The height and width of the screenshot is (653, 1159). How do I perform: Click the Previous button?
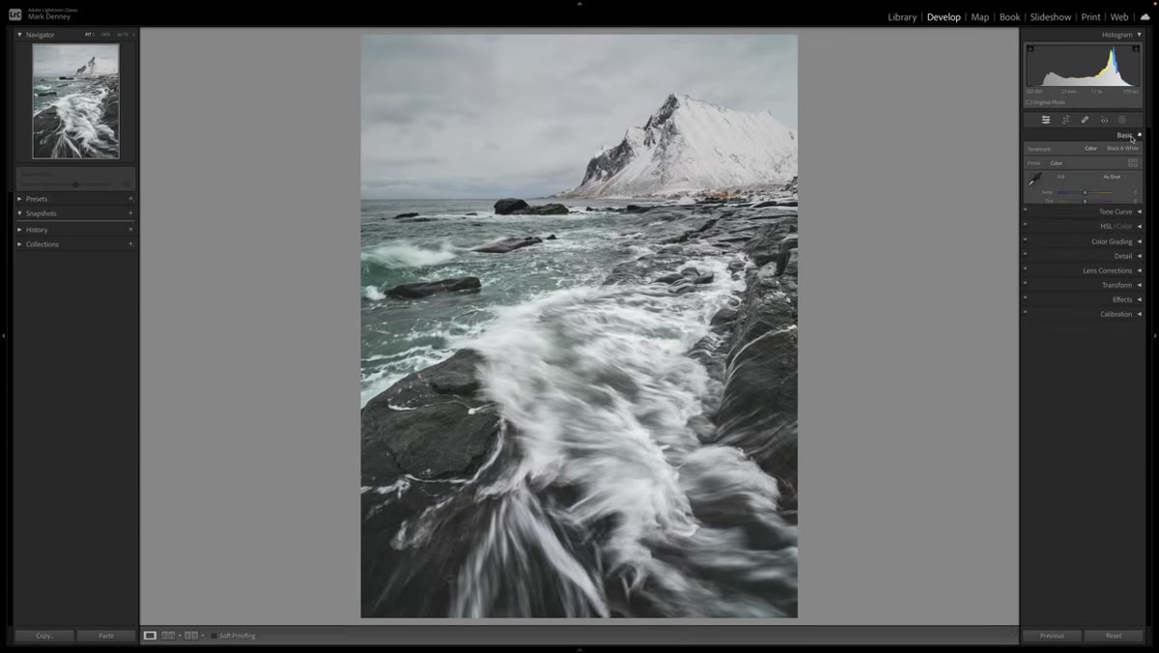coord(1052,636)
